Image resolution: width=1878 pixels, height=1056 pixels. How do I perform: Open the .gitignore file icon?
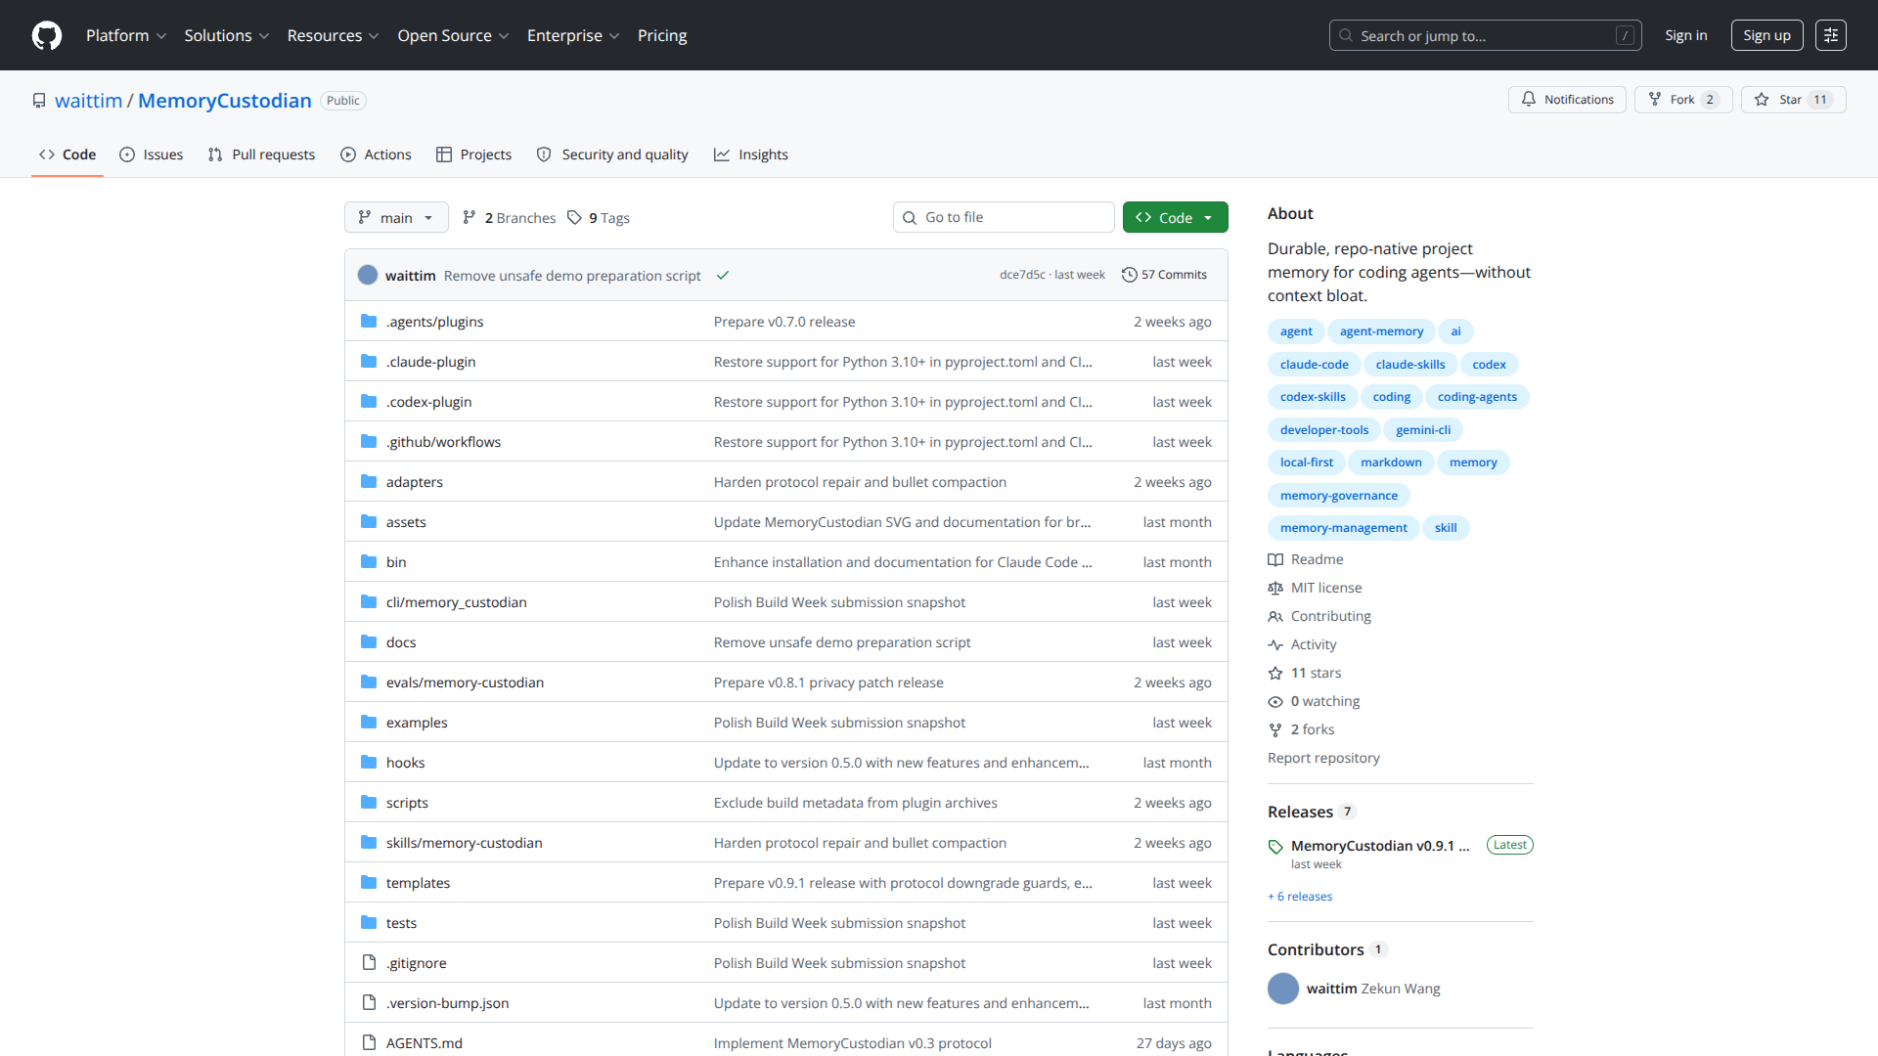click(369, 963)
